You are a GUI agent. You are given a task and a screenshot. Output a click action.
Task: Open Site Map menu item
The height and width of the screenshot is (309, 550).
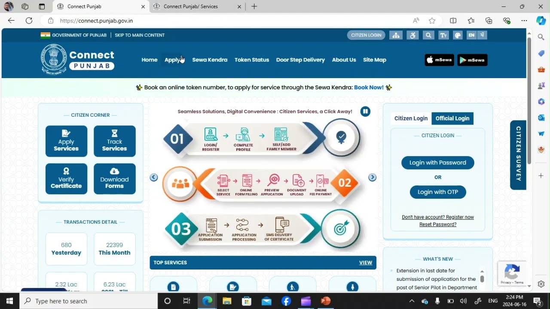click(375, 60)
